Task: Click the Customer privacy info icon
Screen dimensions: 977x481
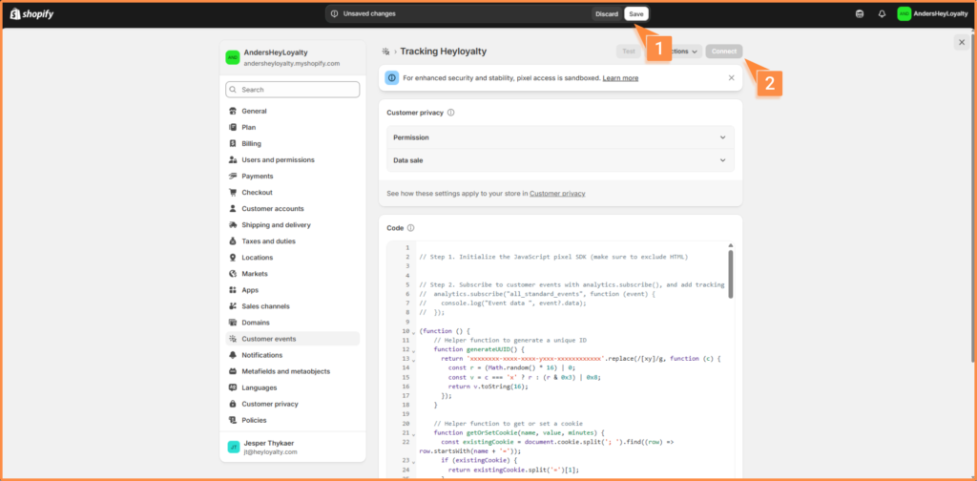Action: 450,113
